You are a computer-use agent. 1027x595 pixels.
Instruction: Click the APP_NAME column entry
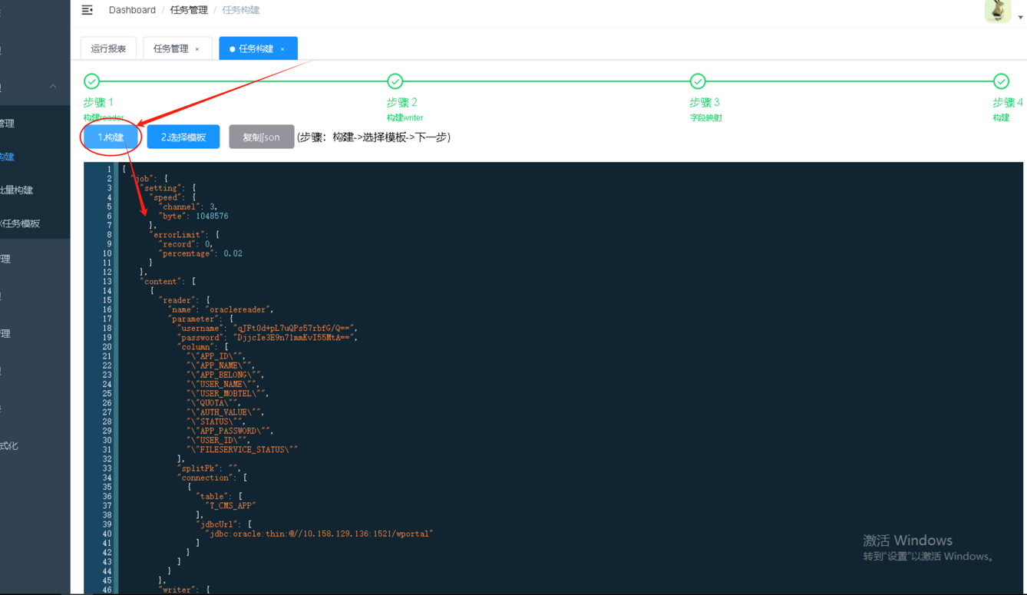220,365
